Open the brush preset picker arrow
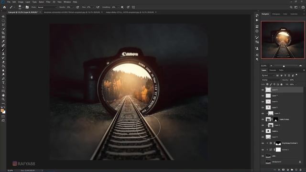 pyautogui.click(x=23, y=7)
